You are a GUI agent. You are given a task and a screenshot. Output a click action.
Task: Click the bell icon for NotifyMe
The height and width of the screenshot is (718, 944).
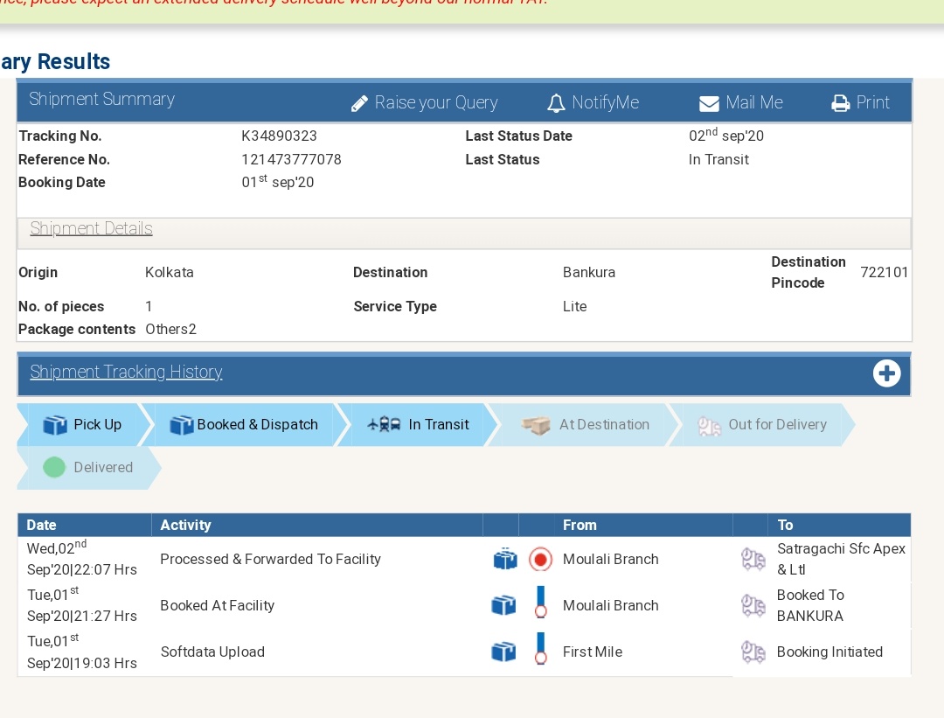pos(556,103)
